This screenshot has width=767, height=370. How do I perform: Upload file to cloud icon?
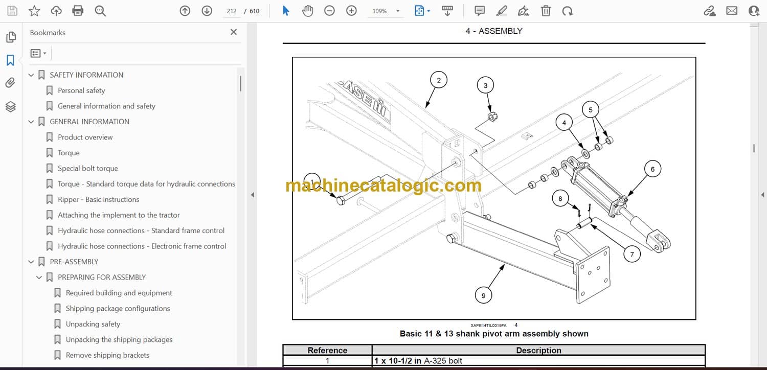(x=56, y=11)
